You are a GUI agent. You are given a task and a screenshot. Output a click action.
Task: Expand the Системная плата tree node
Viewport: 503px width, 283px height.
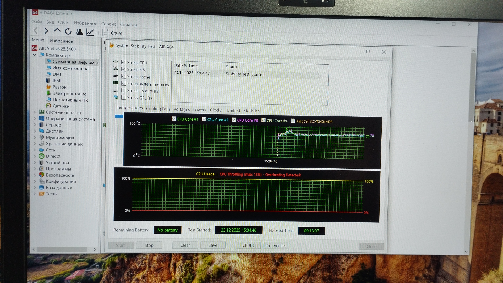(x=35, y=112)
